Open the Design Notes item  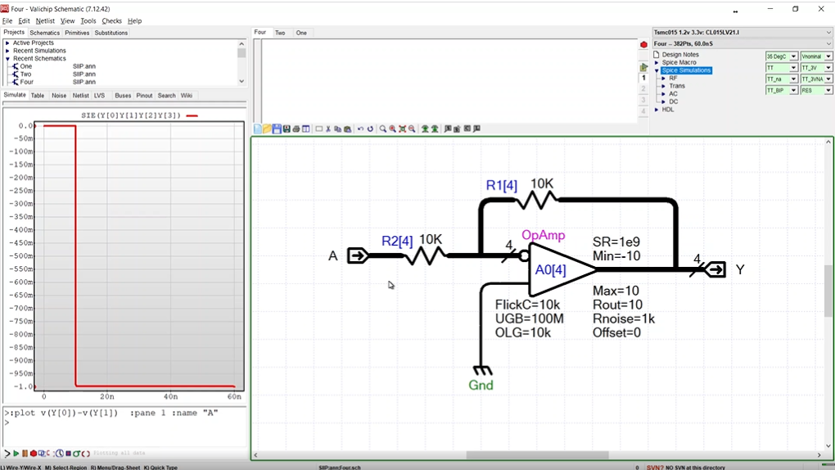[x=679, y=55]
